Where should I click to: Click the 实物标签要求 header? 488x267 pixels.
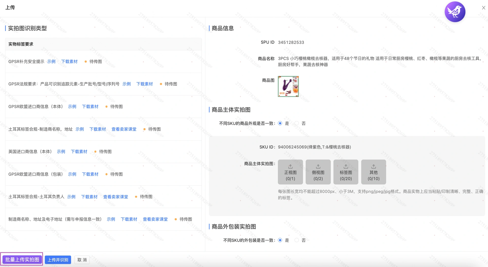(x=21, y=44)
